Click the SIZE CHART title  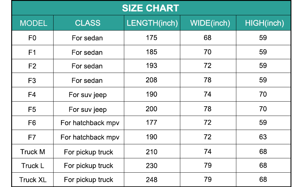coord(150,8)
